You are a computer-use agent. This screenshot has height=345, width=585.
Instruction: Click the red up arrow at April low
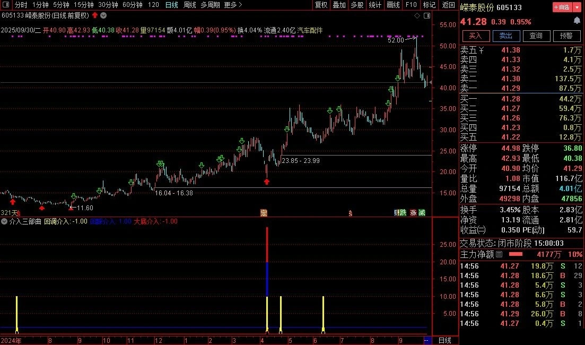266,182
